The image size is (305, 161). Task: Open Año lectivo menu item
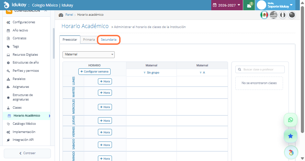click(x=20, y=30)
